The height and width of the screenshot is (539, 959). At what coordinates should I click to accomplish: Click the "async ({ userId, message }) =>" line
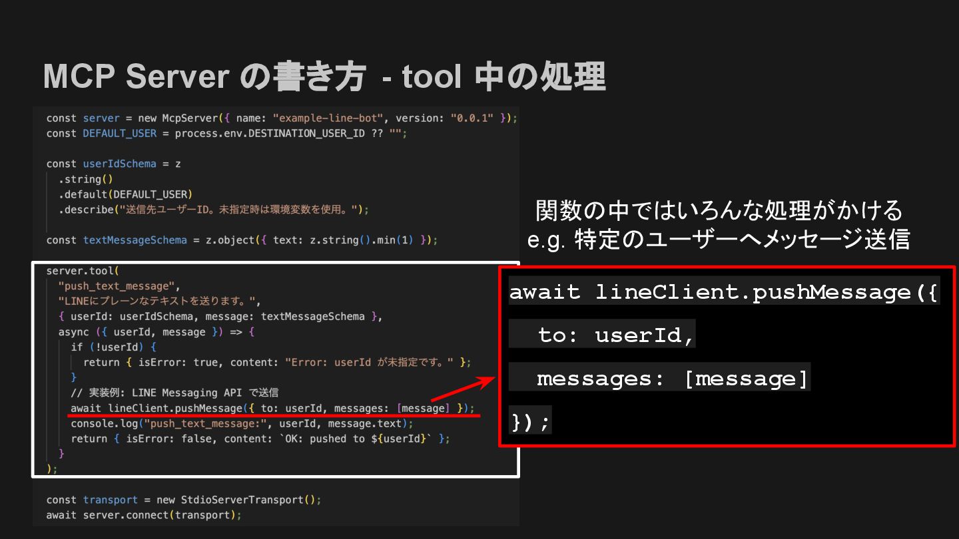[x=157, y=331]
